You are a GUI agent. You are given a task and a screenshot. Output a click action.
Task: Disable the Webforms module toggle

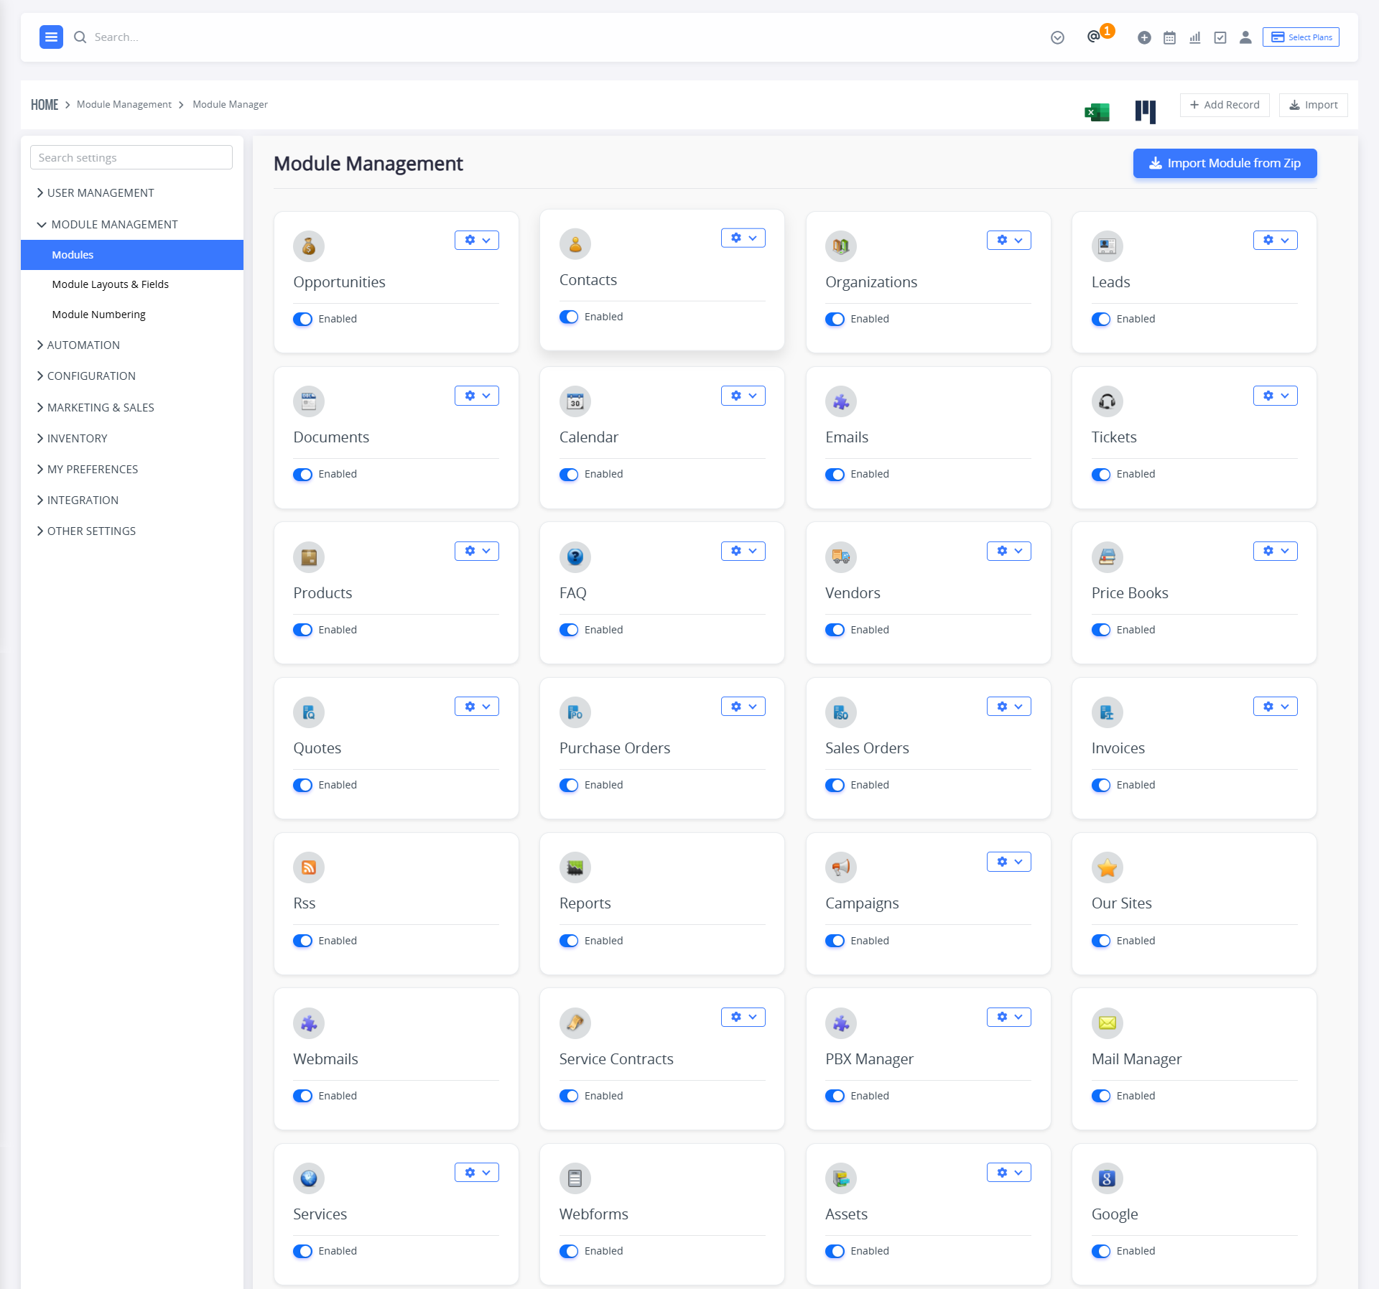pos(569,1252)
